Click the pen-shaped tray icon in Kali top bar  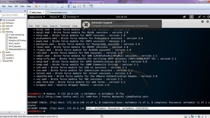point(199,17)
